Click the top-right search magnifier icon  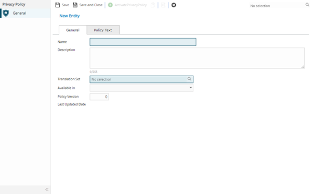coord(307,5)
